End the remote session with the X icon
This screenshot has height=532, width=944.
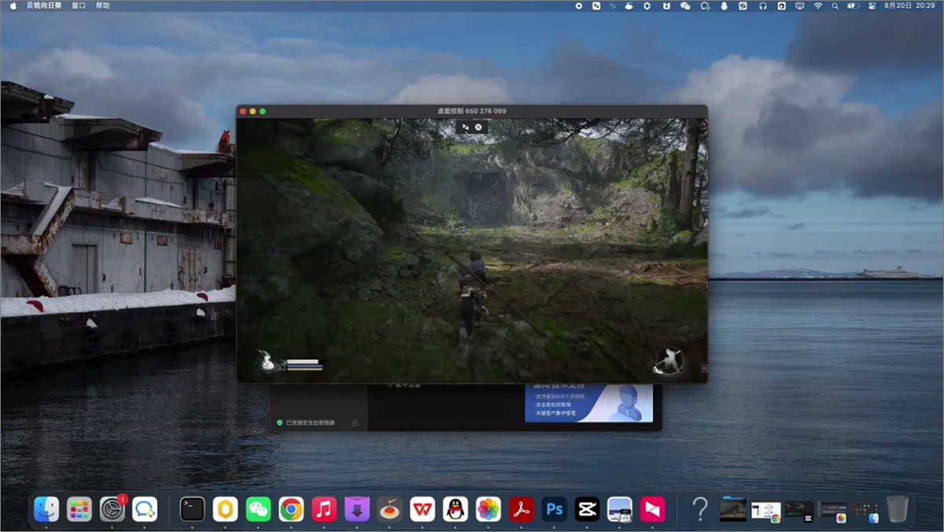[478, 127]
